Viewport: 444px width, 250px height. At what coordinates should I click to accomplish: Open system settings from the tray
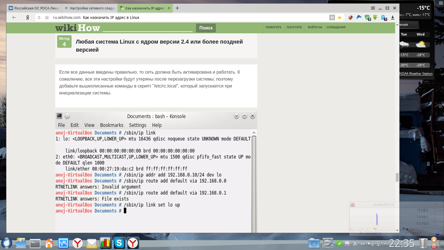point(327,243)
